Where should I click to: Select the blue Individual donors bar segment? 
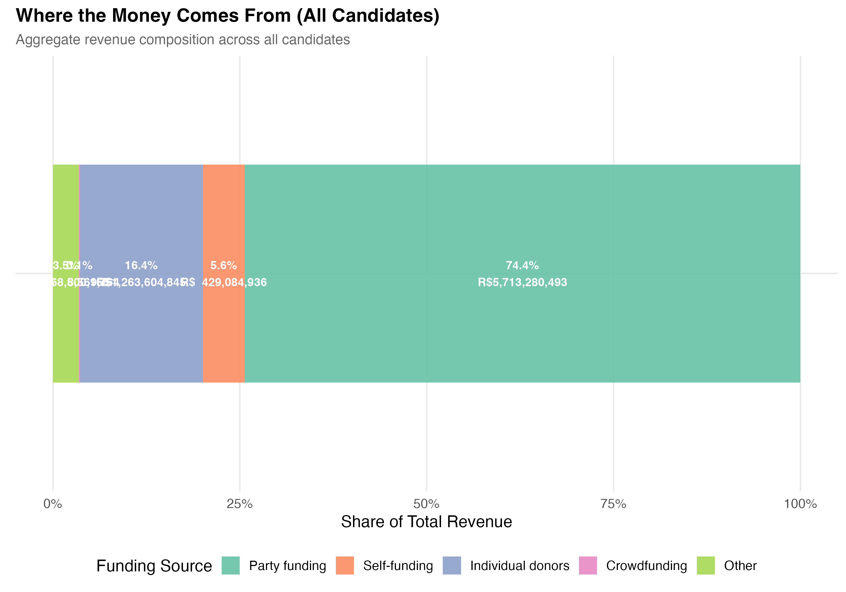tap(141, 332)
